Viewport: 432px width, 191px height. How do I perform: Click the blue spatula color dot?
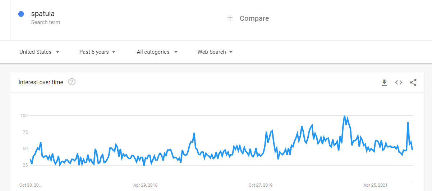(x=21, y=14)
